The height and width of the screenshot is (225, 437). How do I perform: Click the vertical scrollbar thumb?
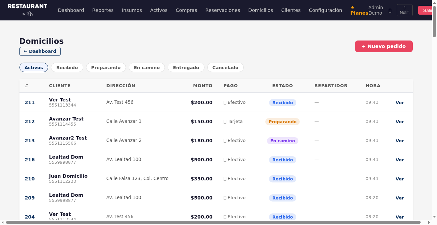click(x=434, y=20)
